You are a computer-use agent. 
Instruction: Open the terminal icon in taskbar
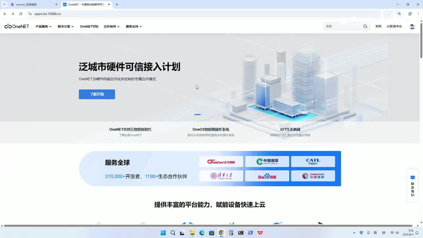241,233
